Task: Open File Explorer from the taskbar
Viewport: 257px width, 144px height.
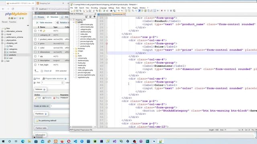Action: (29, 141)
